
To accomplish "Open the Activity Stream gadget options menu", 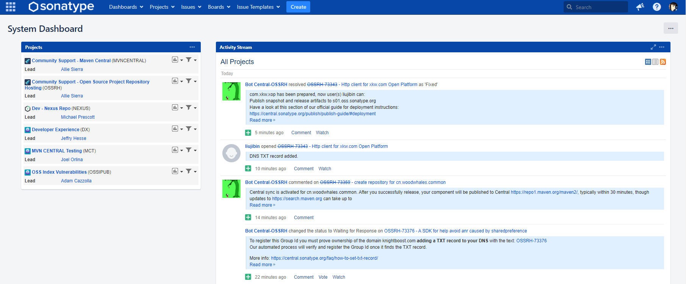I will pyautogui.click(x=662, y=47).
